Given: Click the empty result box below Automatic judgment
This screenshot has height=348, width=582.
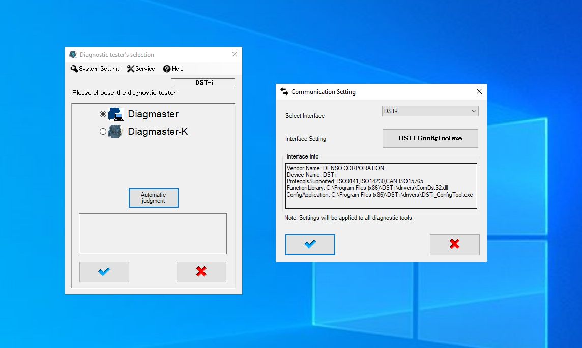Looking at the screenshot, I should pos(153,234).
